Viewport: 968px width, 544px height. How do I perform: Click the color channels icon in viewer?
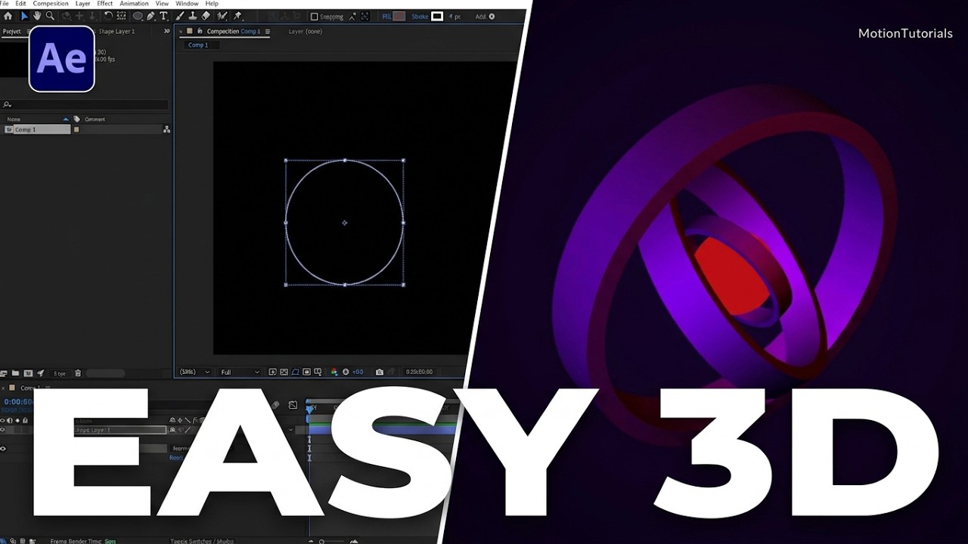[334, 372]
